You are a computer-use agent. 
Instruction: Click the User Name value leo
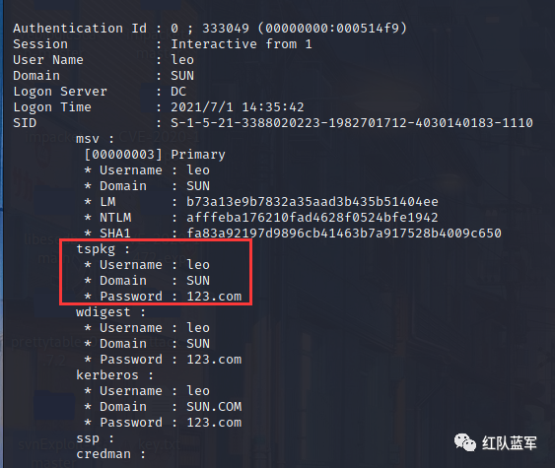pyautogui.click(x=182, y=60)
